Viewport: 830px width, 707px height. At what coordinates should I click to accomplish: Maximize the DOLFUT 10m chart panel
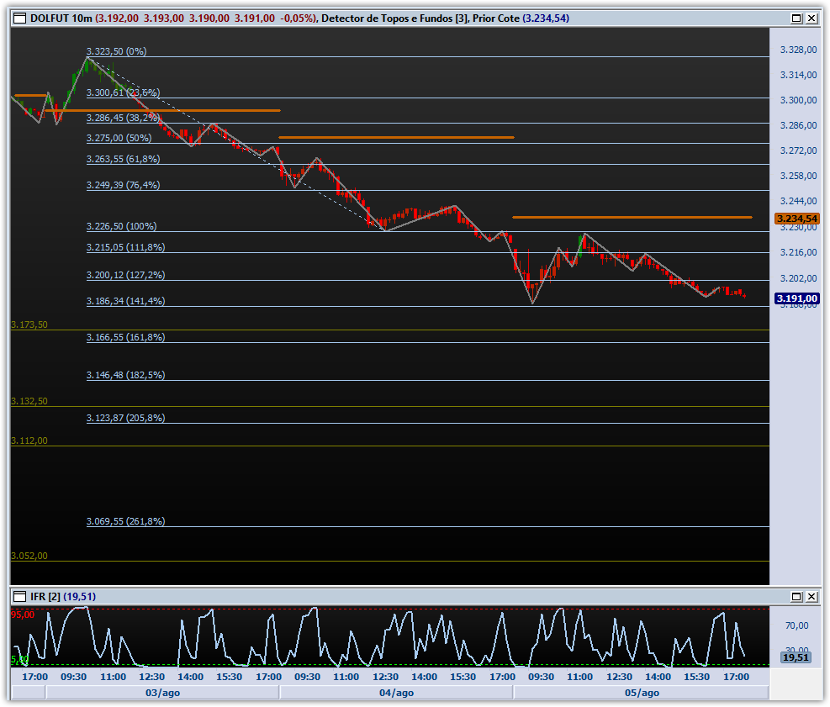[x=796, y=18]
